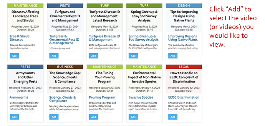Image resolution: width=265 pixels, height=126 pixels.
Task: Click the brown BUSINESS category header
Action: [x=65, y=67]
